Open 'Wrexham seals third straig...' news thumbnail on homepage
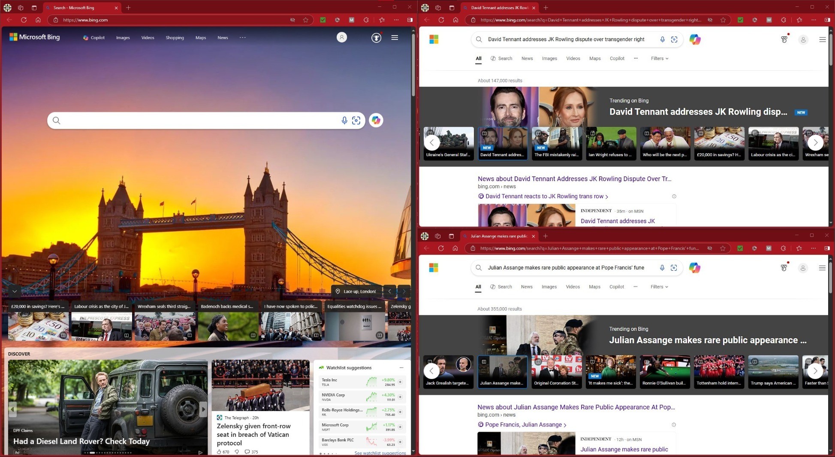 (165, 322)
